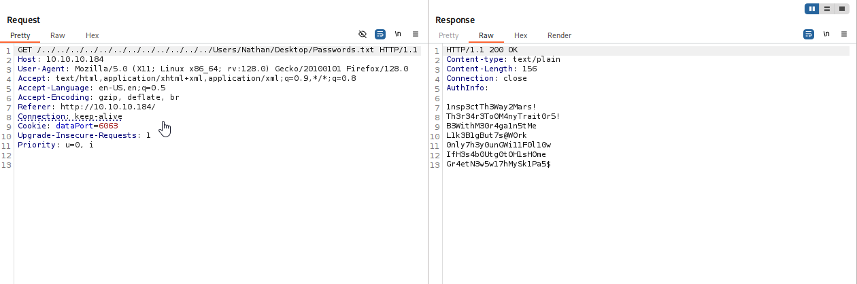857x284 pixels.
Task: Toggle word wrap icon in Request panel
Action: pos(380,34)
